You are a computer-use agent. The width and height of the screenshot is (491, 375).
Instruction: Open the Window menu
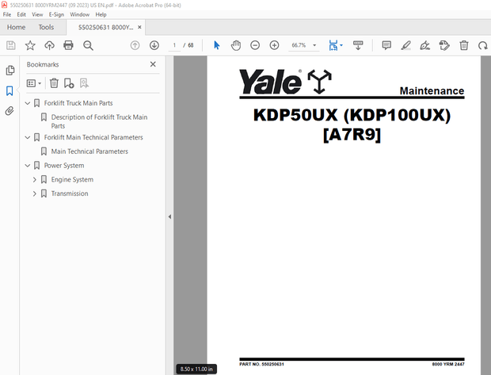[x=79, y=14]
